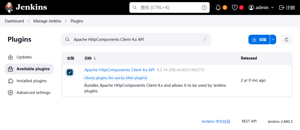Click the Jenkins 2.440.3 version label
This screenshot has height=130, width=300.
pos(280,121)
